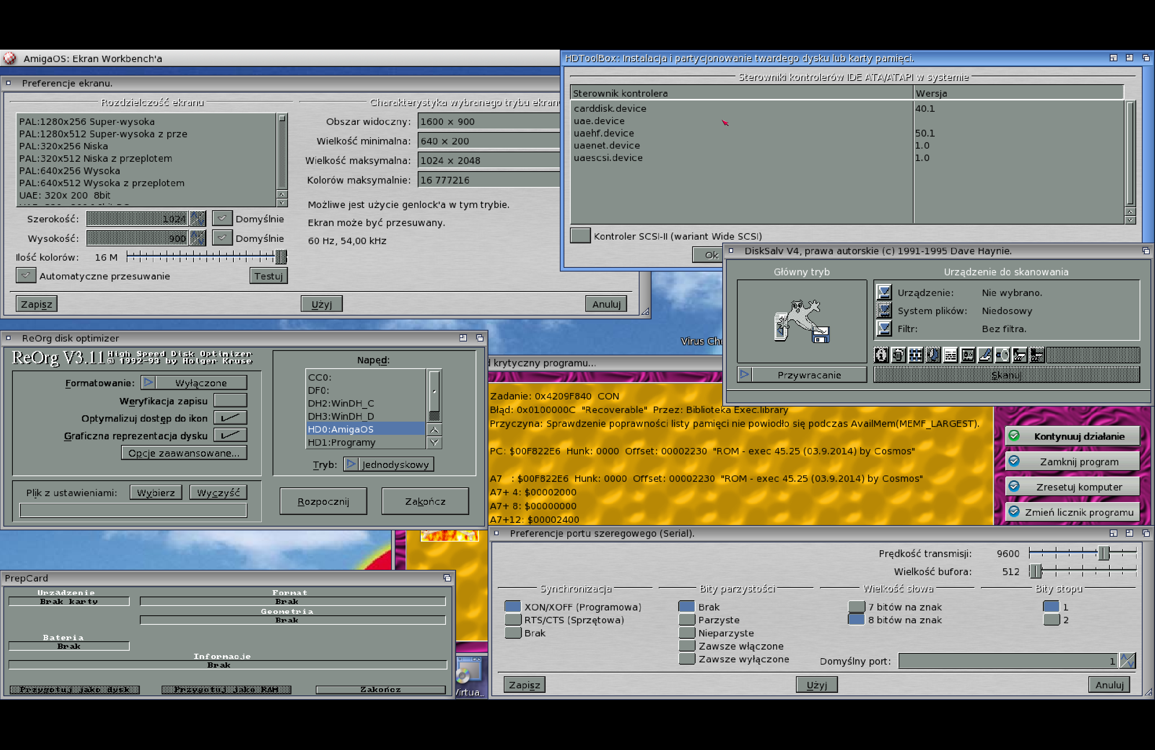Select Zawsze włączone parity option
This screenshot has height=750, width=1155.
(x=687, y=646)
